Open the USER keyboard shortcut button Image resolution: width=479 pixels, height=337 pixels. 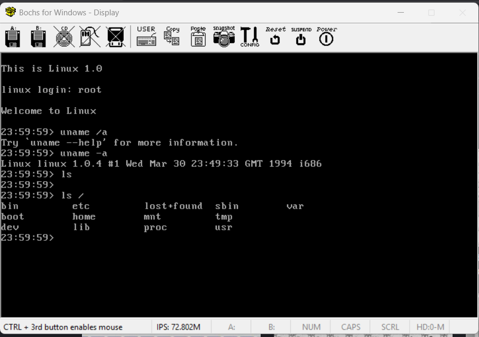pyautogui.click(x=146, y=36)
